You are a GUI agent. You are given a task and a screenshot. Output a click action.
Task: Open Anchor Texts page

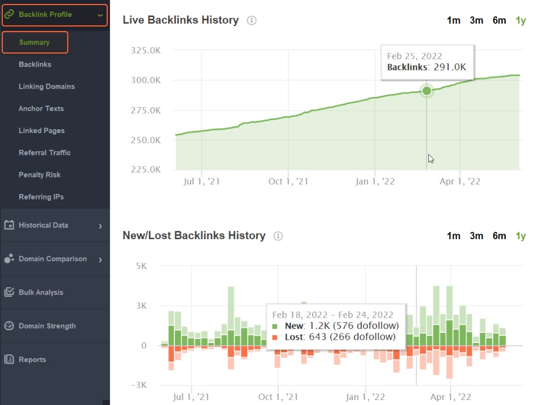click(x=41, y=108)
